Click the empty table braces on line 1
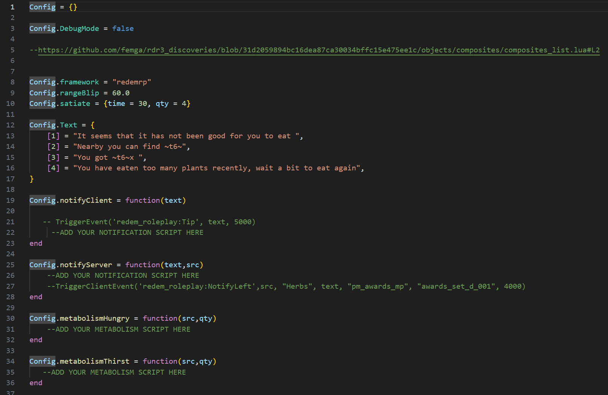Image resolution: width=608 pixels, height=395 pixels. pyautogui.click(x=73, y=7)
